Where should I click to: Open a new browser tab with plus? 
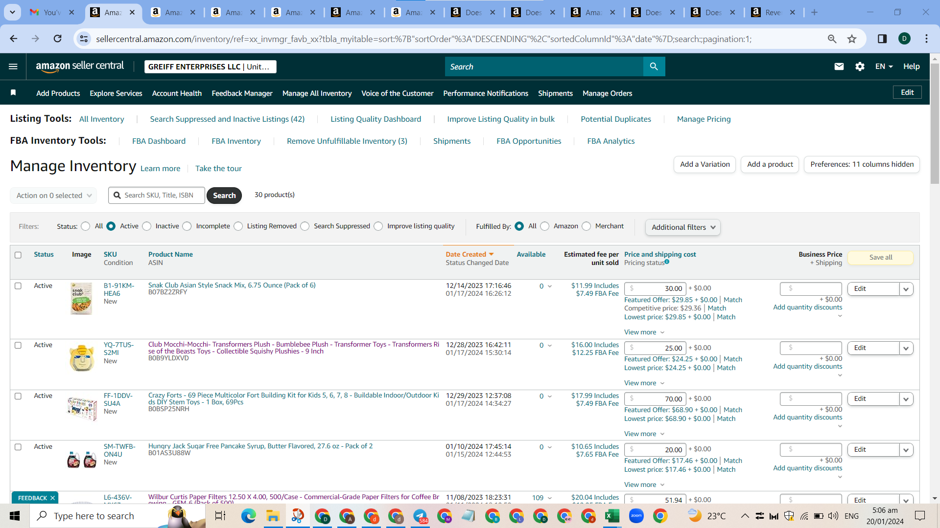click(x=814, y=12)
